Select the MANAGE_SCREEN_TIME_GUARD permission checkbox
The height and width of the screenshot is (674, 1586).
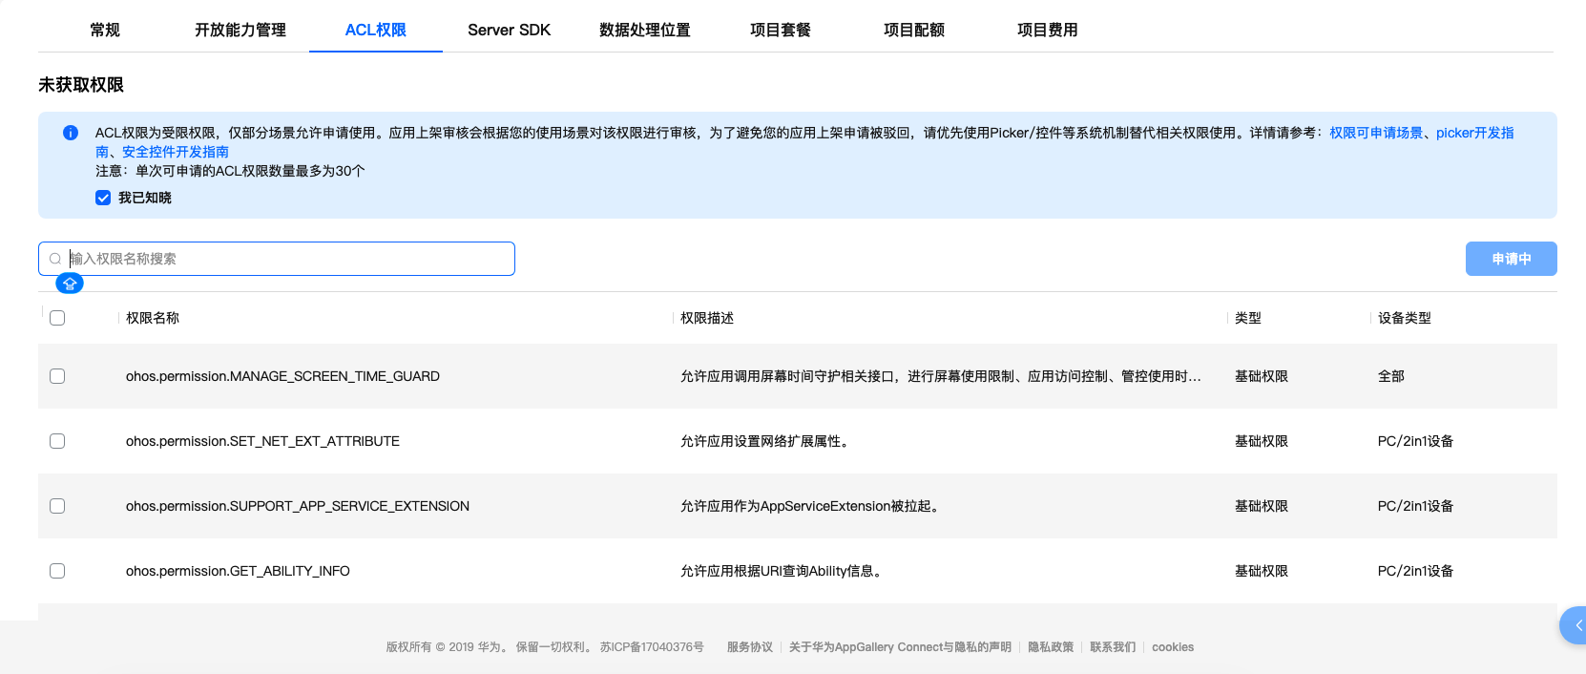click(57, 376)
